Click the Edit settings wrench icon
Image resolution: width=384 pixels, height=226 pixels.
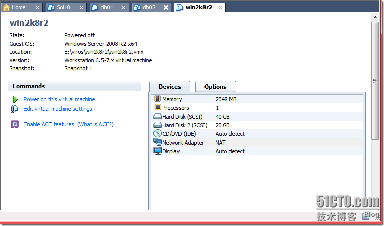[14, 109]
